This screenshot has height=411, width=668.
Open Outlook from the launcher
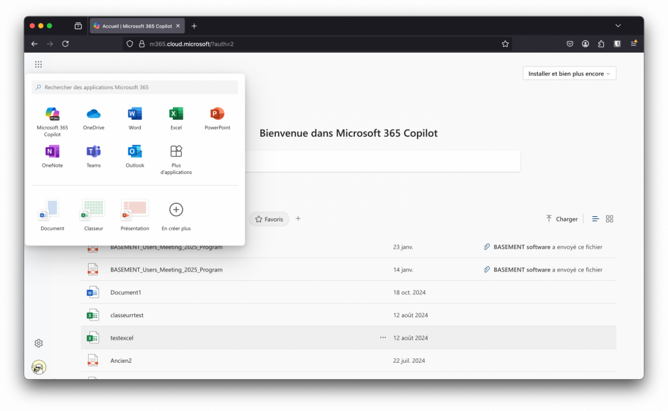tap(134, 155)
